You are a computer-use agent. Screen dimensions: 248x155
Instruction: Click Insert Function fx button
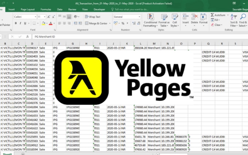click(27, 37)
